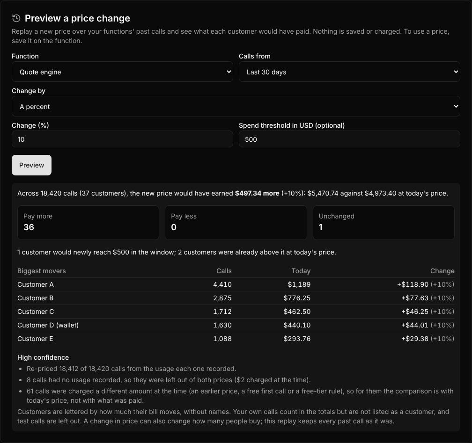Click the Pay less card
The image size is (472, 443).
236,223
